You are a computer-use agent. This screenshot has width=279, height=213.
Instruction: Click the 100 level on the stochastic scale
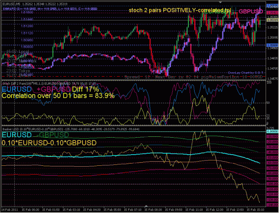(x=269, y=83)
